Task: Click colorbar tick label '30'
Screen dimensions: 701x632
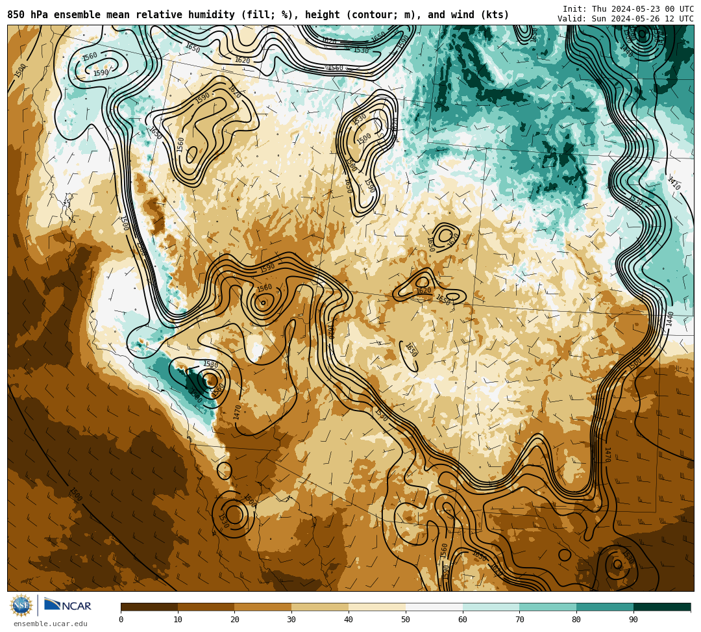Action: [x=292, y=620]
